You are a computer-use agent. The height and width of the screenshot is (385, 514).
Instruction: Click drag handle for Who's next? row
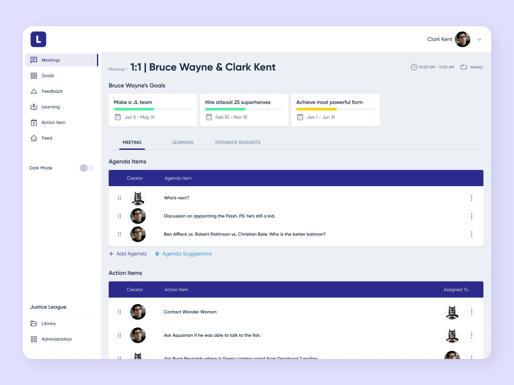coord(120,198)
